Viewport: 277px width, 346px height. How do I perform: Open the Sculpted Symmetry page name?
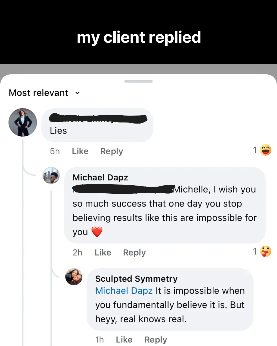click(136, 279)
